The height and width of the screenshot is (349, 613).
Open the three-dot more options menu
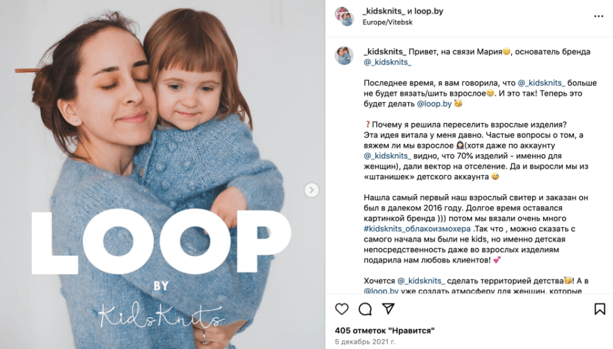[x=599, y=16]
